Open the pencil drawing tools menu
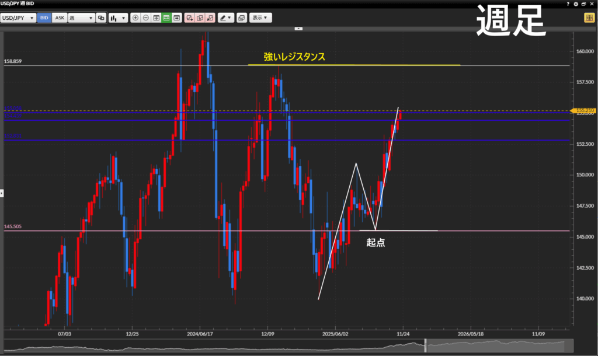 point(225,18)
